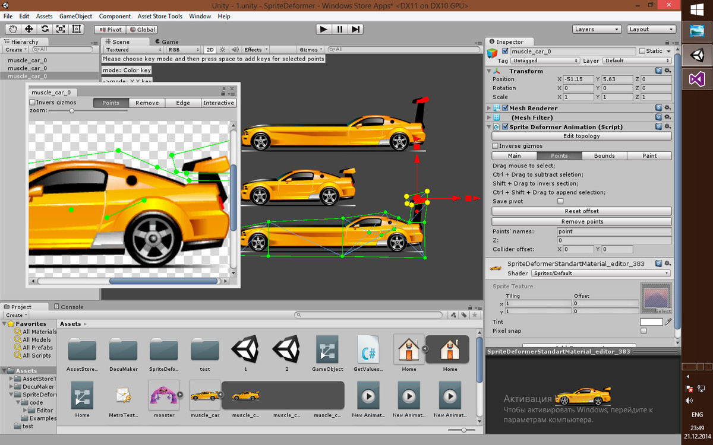
Task: Enable Invers gizmos in topology window
Action: (33, 103)
